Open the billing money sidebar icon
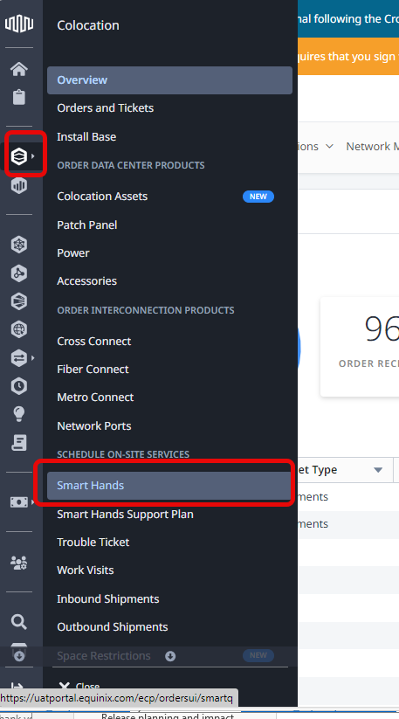This screenshot has height=719, width=399. click(x=19, y=502)
